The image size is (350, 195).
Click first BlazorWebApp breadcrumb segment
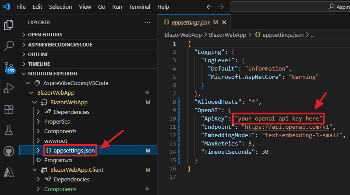coord(183,35)
